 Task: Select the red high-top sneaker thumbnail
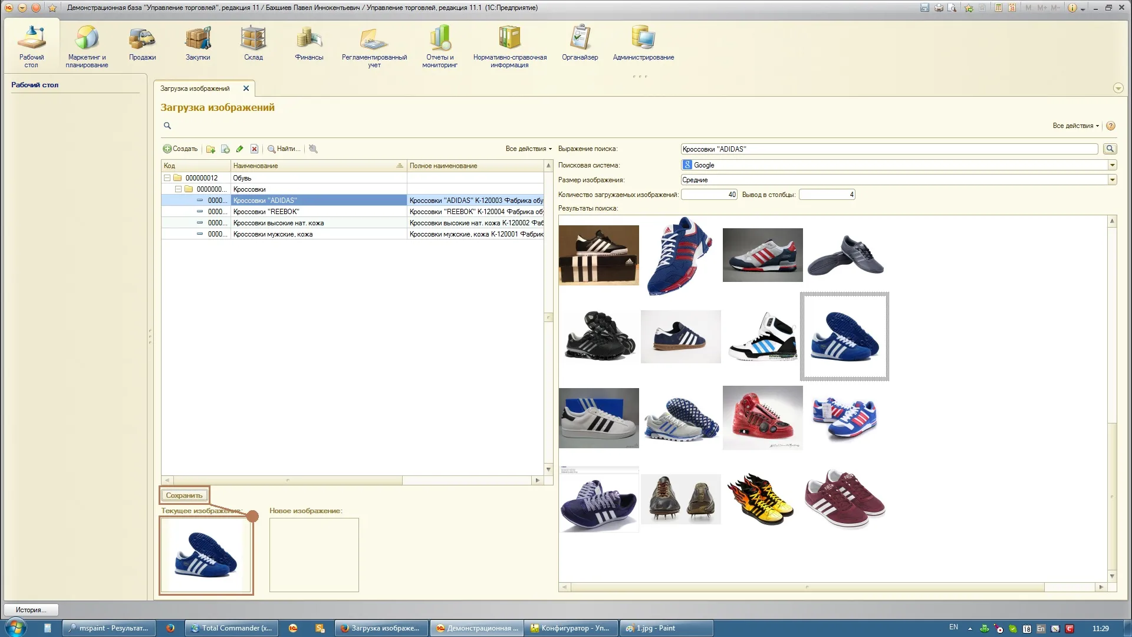click(x=762, y=418)
